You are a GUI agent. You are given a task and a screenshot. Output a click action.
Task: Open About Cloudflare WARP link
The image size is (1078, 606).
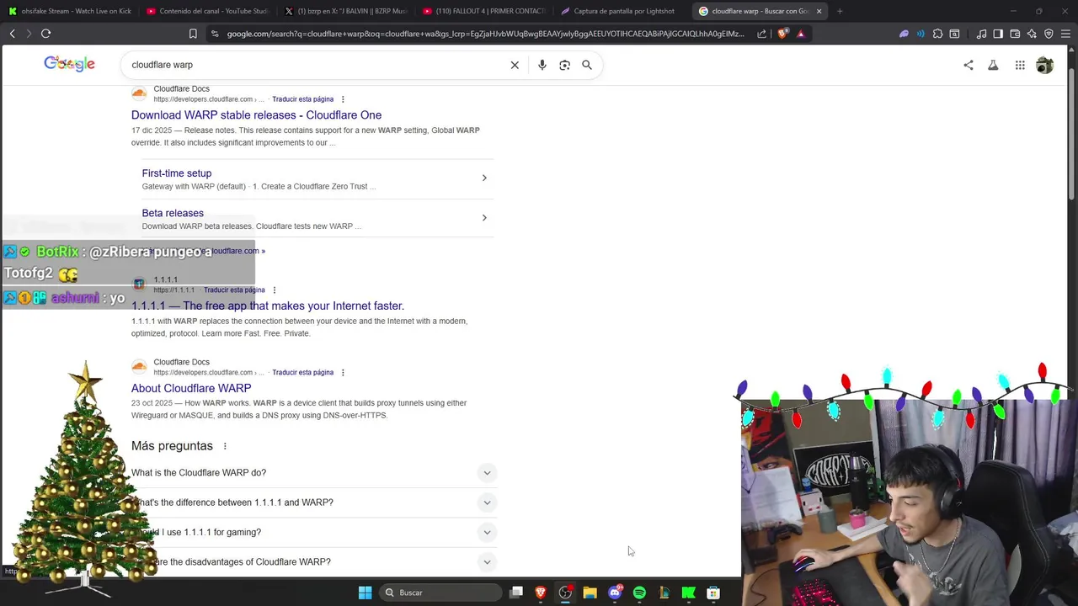tap(191, 388)
